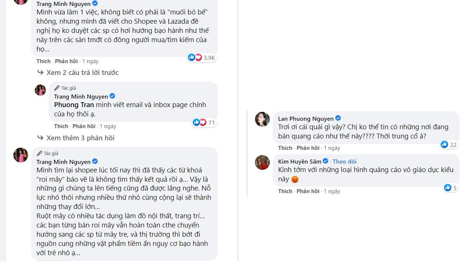The image size is (467, 271).
Task: Click the thumbs-up reaction icon beside 3.9K count
Action: (x=192, y=57)
